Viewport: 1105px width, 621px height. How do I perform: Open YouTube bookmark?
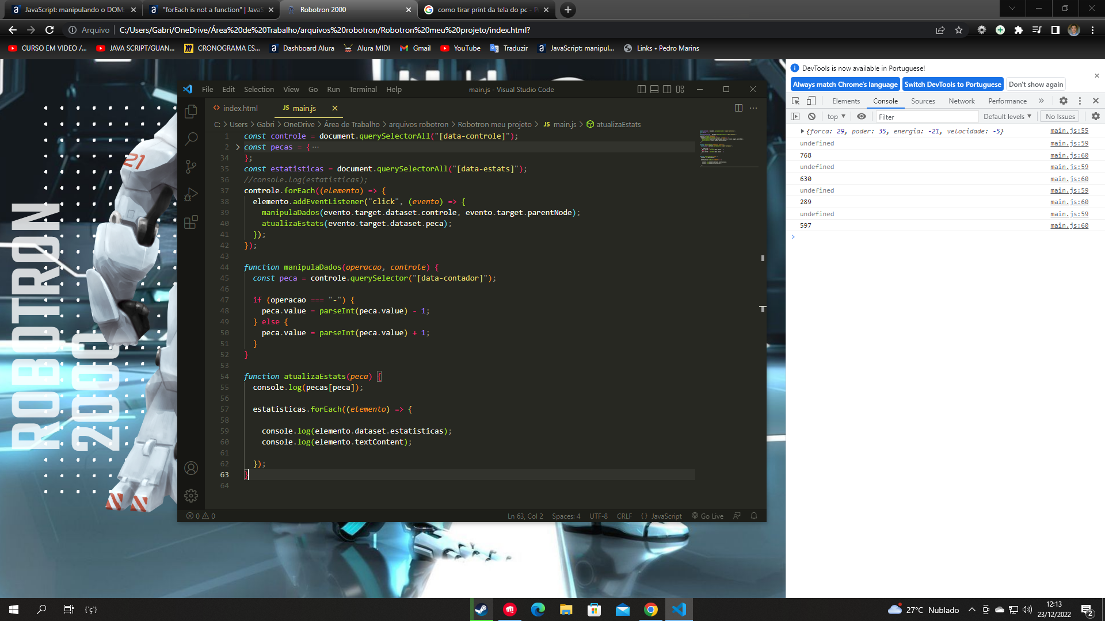pos(460,48)
